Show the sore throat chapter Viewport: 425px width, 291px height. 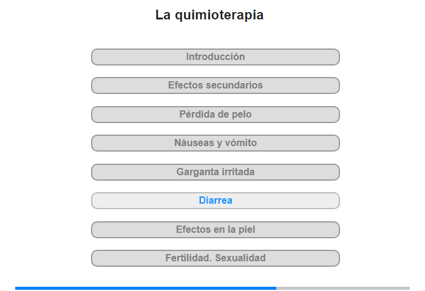(x=215, y=172)
